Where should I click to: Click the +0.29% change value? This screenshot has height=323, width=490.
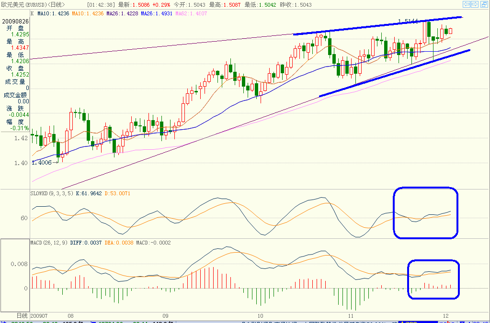161,5
